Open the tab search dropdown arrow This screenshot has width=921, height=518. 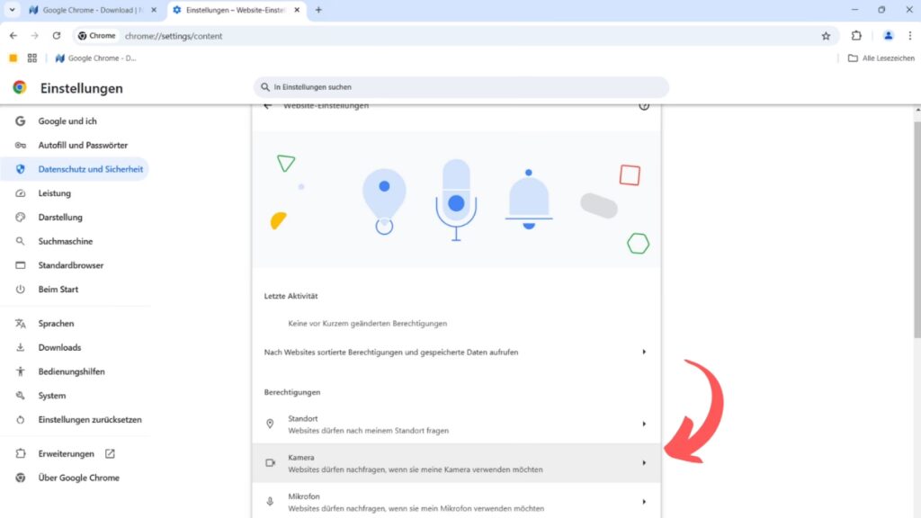13,10
